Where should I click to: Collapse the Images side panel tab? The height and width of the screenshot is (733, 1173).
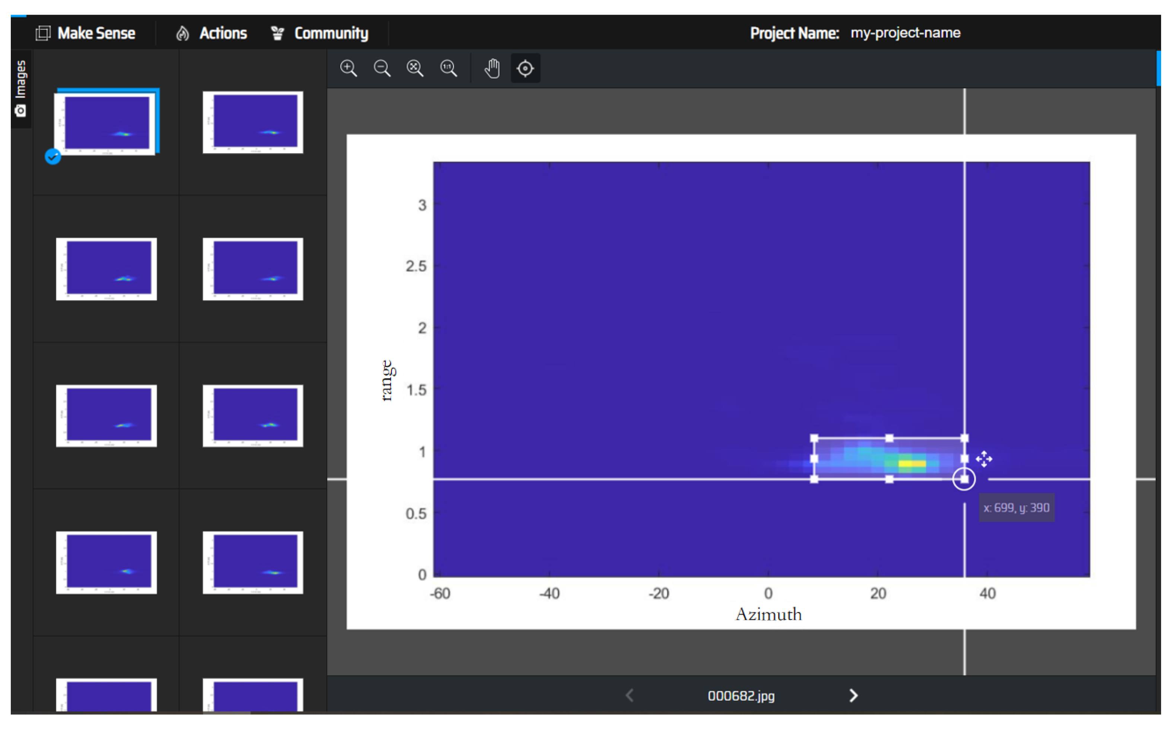(21, 88)
